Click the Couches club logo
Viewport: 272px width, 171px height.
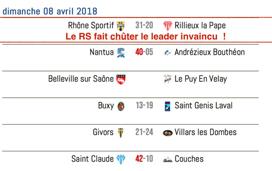(x=168, y=160)
